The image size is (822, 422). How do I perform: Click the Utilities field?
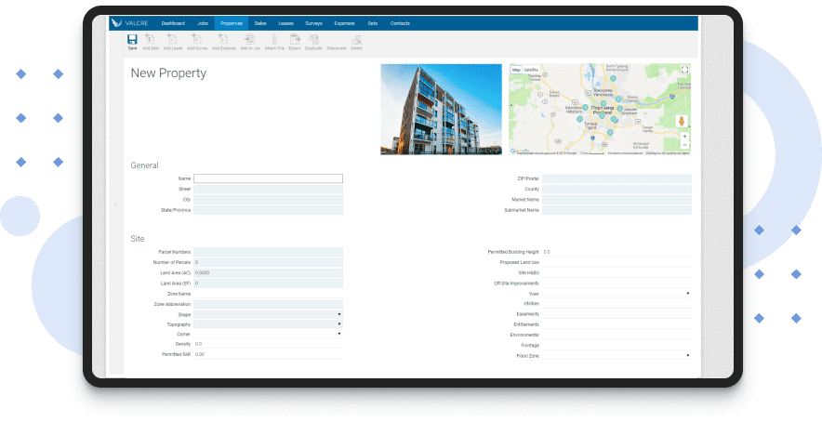(x=616, y=304)
